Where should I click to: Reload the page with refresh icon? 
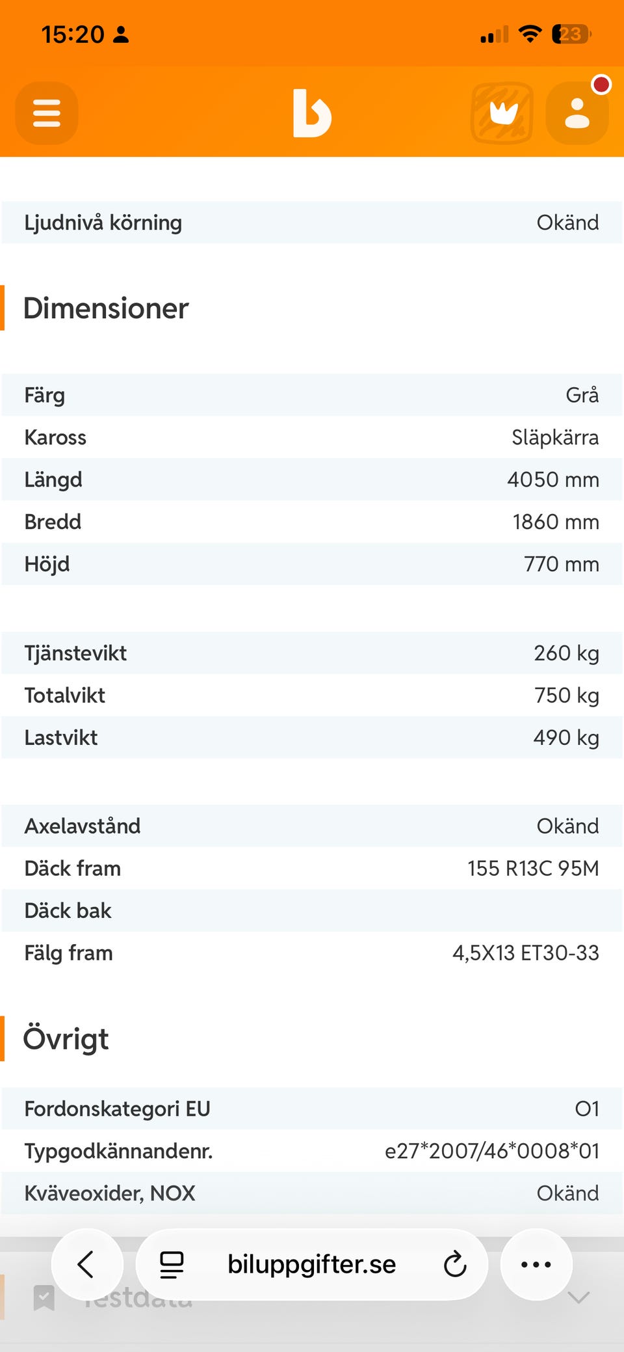pos(455,1265)
